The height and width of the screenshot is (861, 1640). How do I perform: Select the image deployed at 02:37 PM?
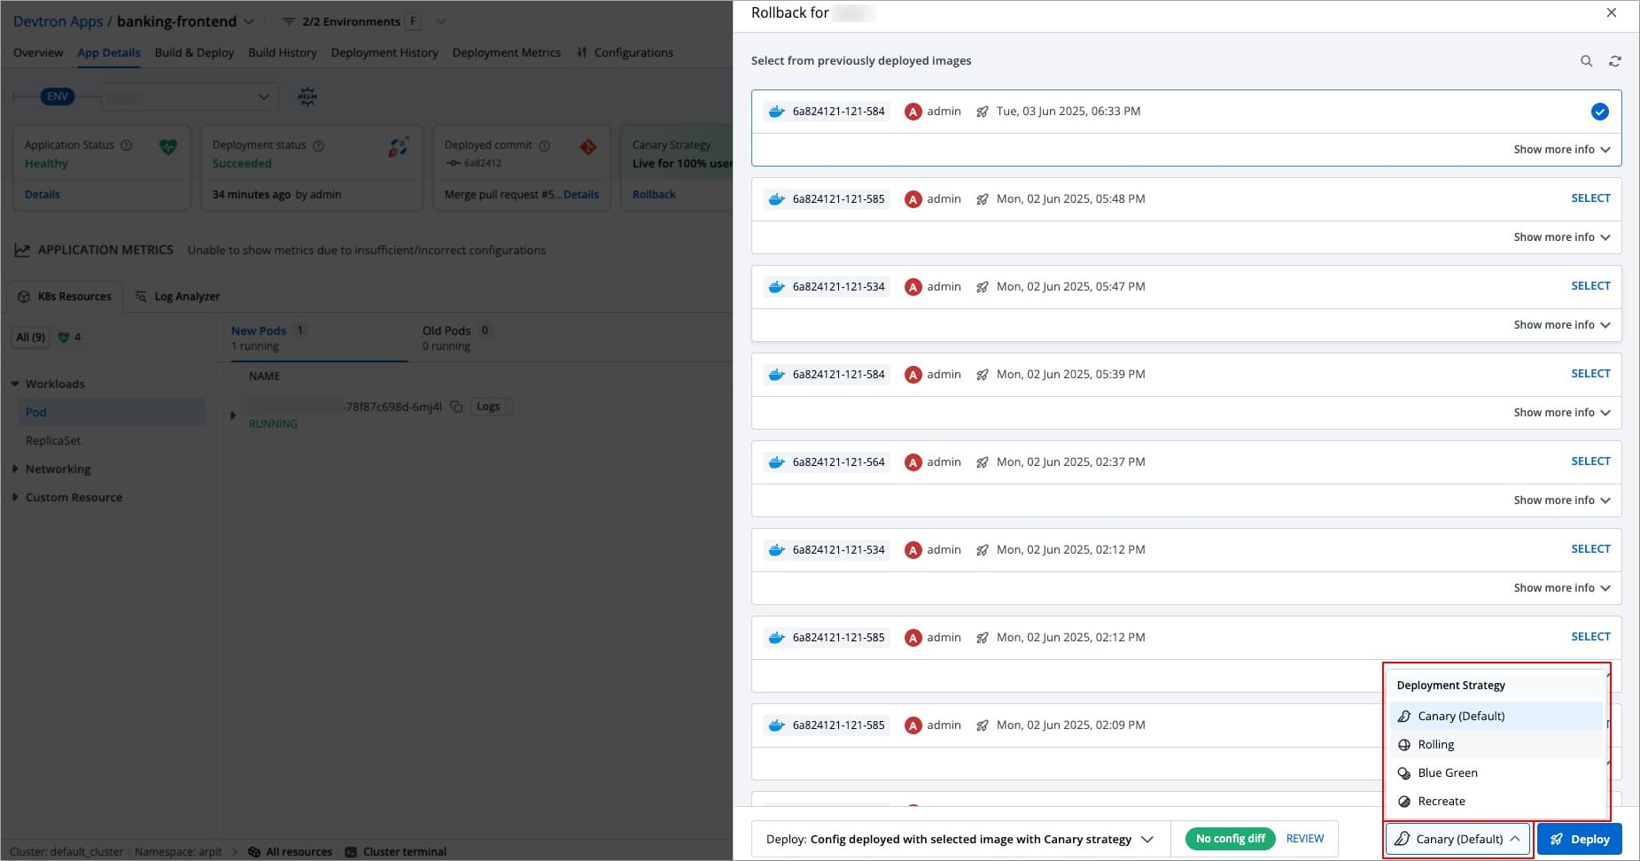coord(1589,462)
